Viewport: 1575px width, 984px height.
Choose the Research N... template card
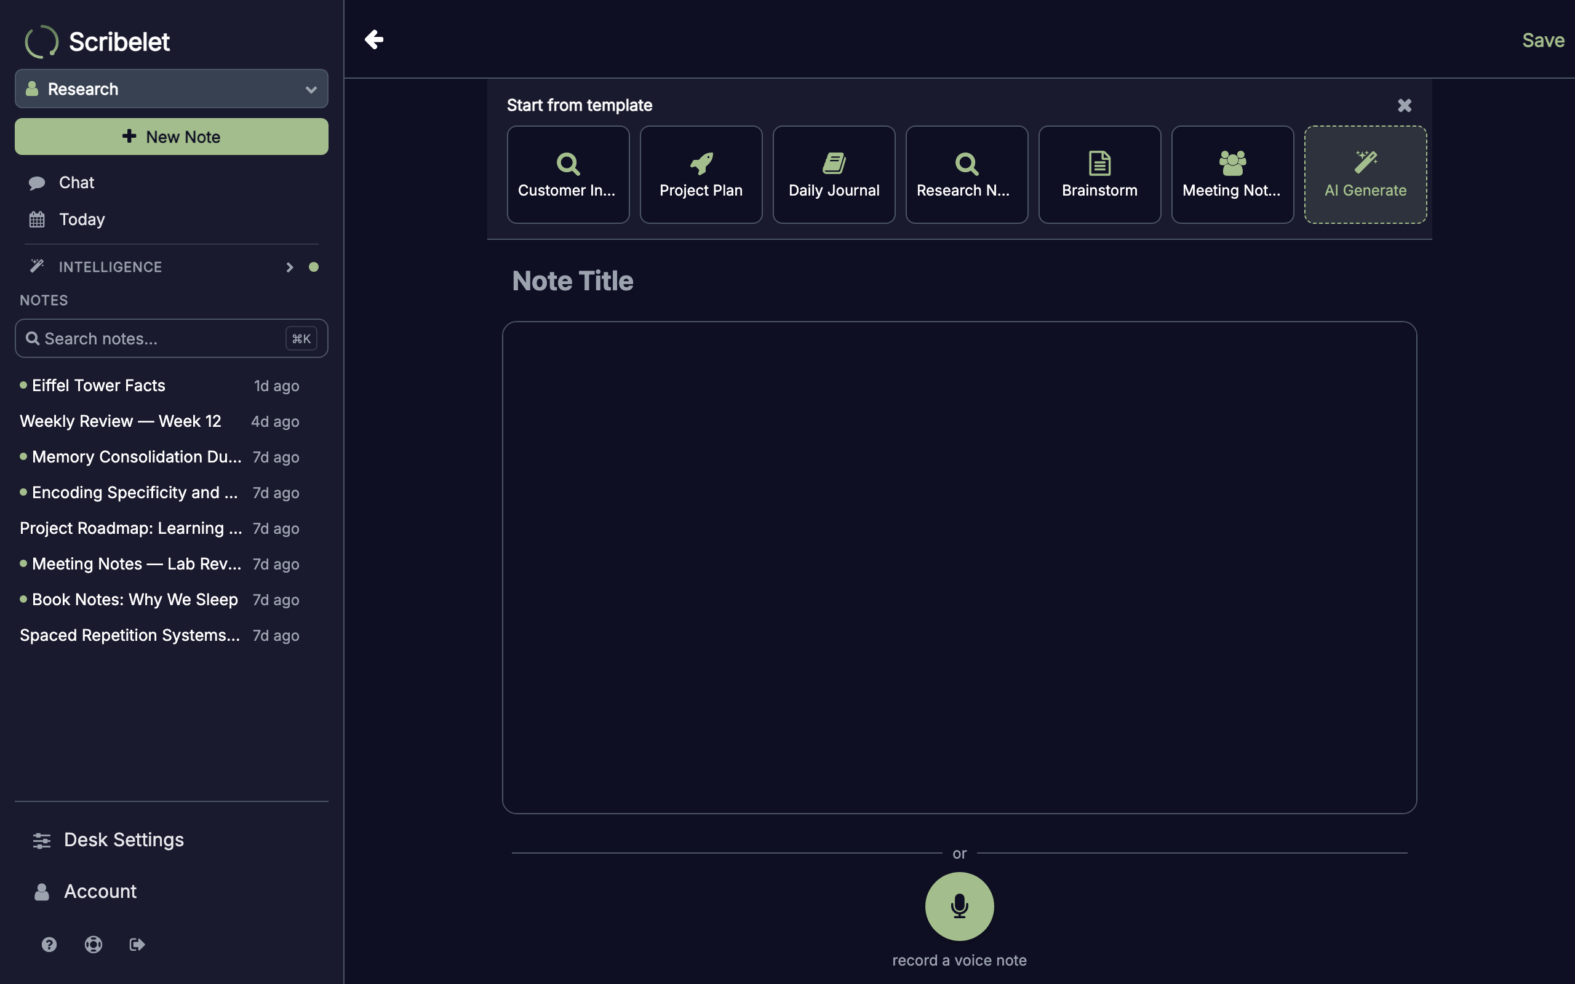[x=967, y=175]
